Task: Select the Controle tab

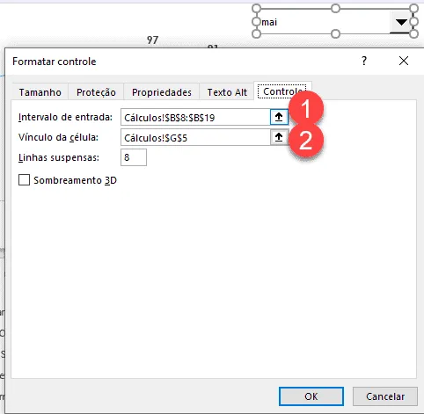Action: tap(282, 91)
